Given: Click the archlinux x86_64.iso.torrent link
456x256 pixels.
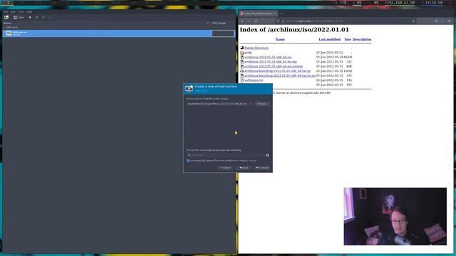Looking at the screenshot, I should click(274, 66).
